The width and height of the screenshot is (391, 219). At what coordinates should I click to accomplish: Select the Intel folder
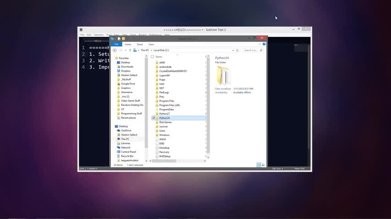pos(162,84)
